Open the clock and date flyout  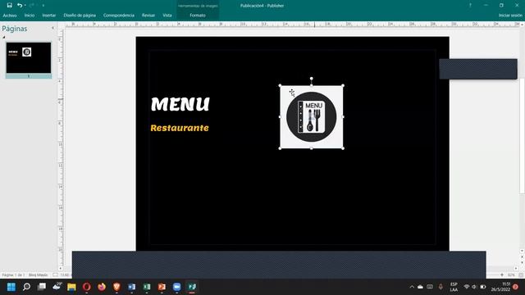tap(501, 287)
